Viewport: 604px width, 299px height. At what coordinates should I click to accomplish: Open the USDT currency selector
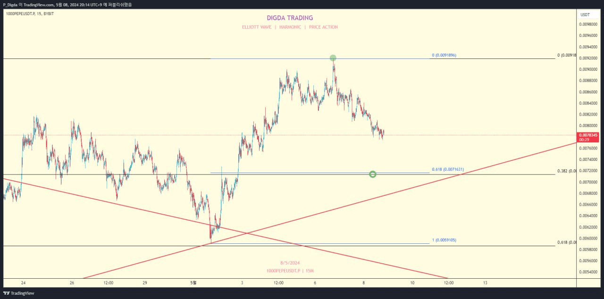[585, 15]
